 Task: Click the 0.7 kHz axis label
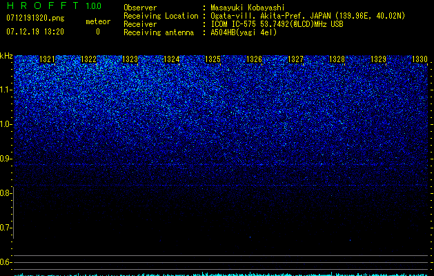pyautogui.click(x=6, y=228)
